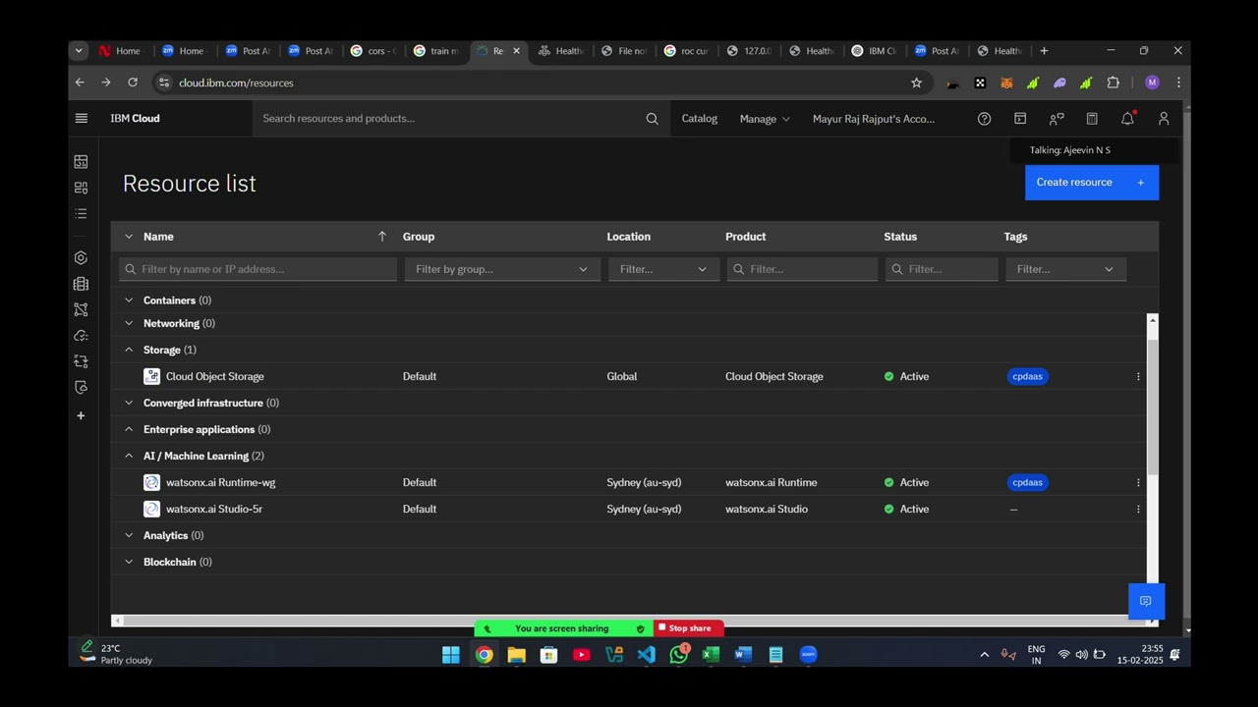Open the IBM Cloud hamburger navigation menu
This screenshot has height=707, width=1258.
coord(82,118)
